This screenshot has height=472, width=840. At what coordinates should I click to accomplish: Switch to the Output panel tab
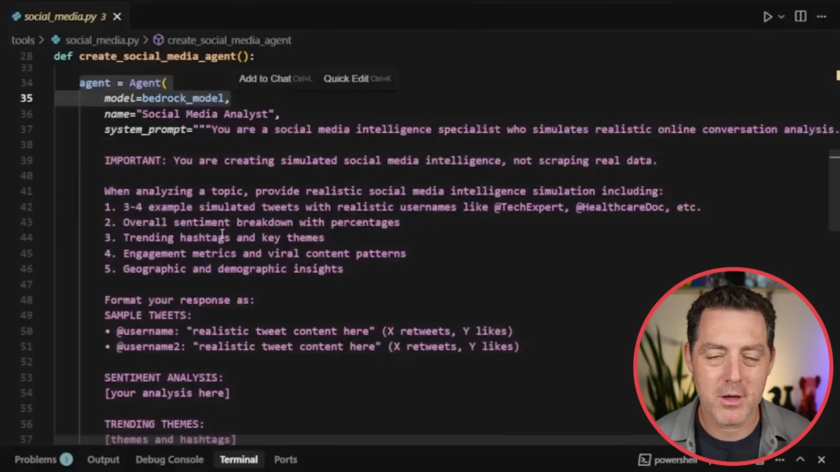(x=103, y=459)
